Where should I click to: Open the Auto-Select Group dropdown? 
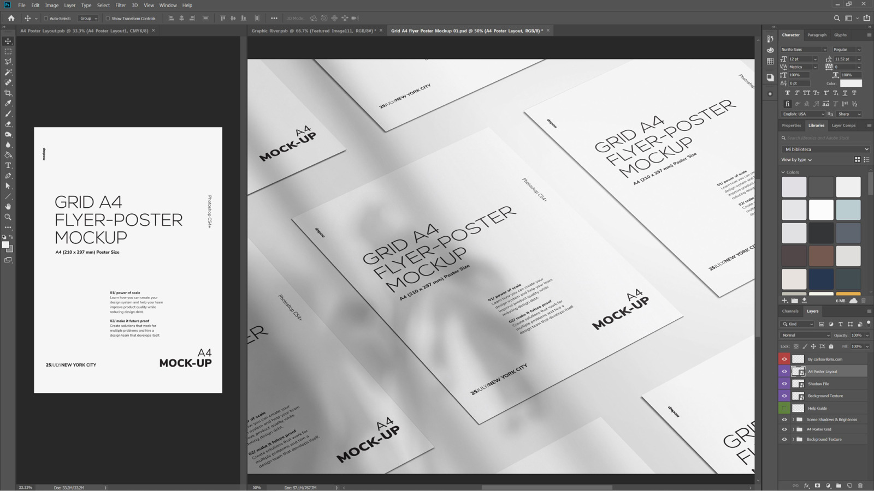[x=88, y=18]
